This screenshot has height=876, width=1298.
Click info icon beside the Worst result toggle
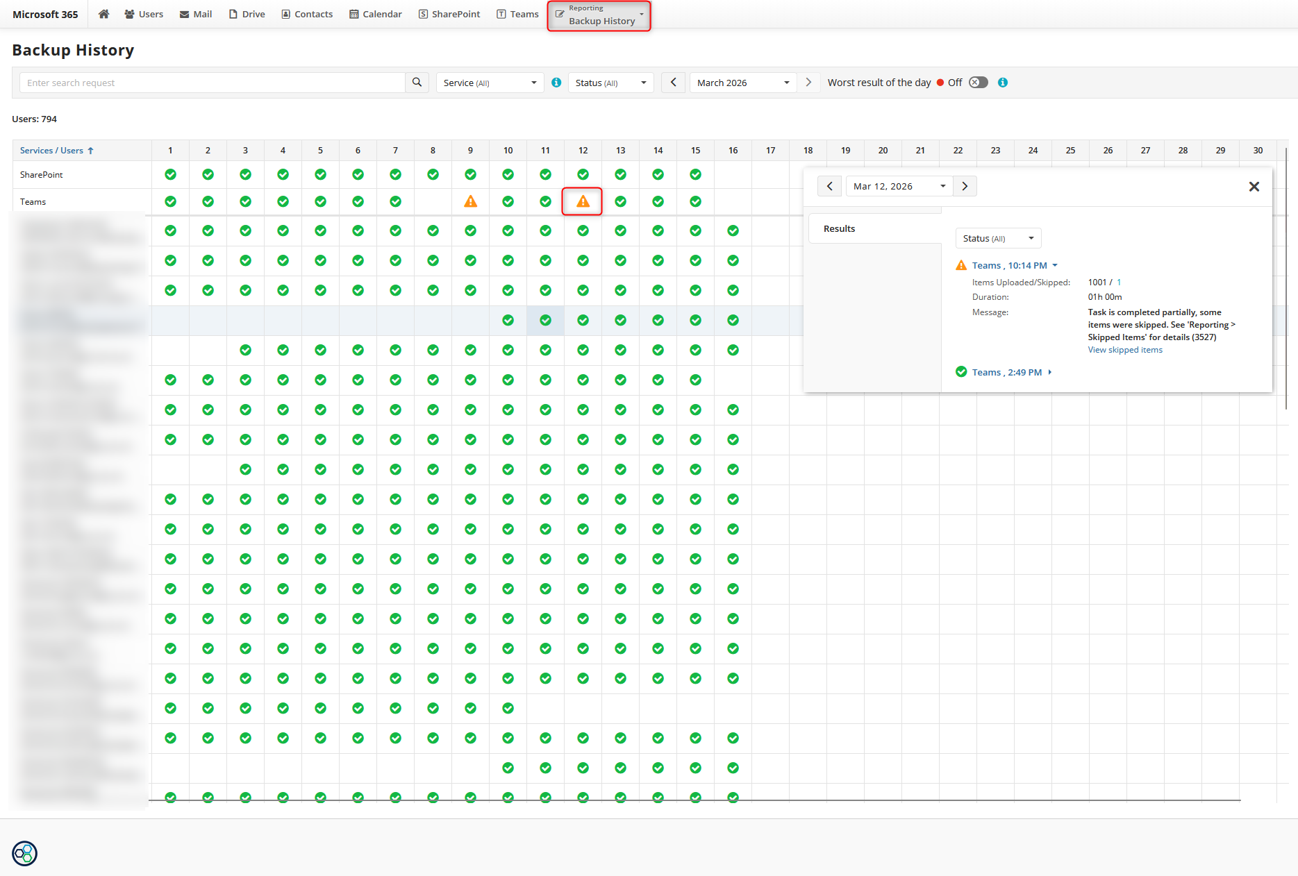(1002, 83)
